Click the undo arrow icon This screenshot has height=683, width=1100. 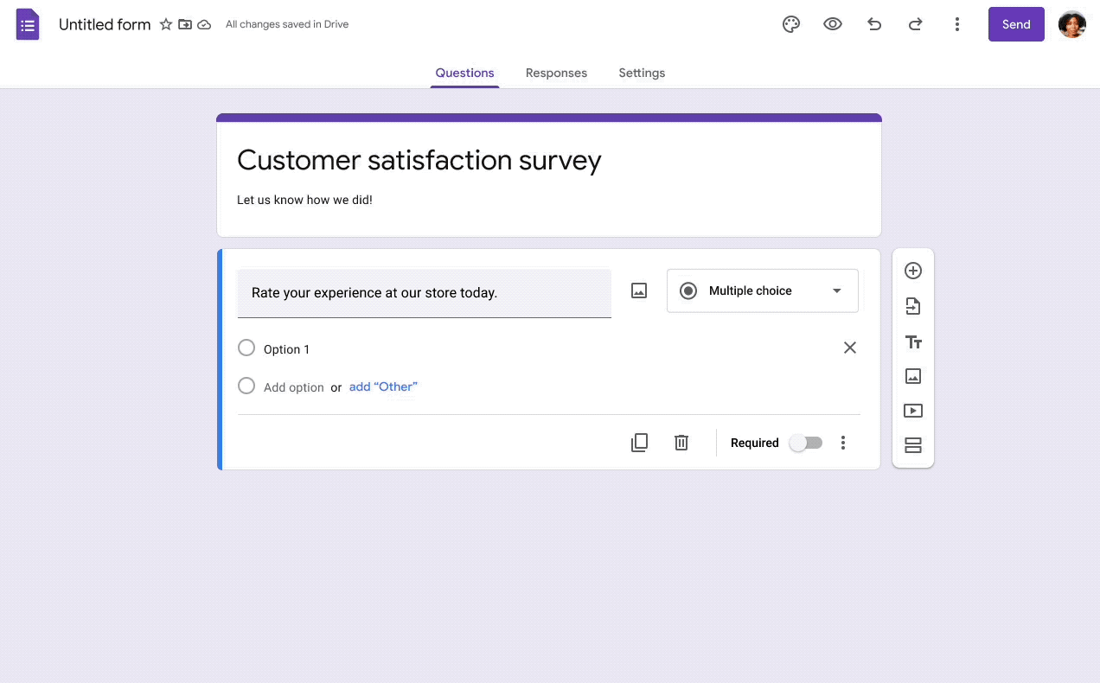(x=874, y=24)
